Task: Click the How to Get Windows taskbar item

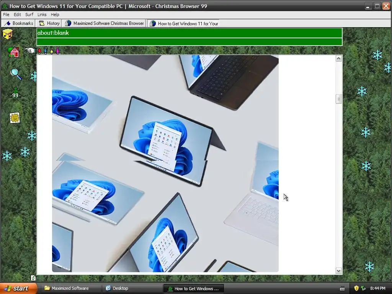Action: coord(193,289)
